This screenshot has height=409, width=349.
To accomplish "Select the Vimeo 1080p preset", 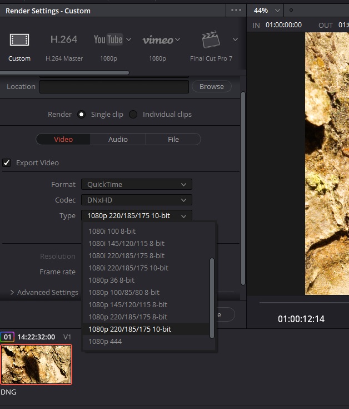I will pos(157,40).
